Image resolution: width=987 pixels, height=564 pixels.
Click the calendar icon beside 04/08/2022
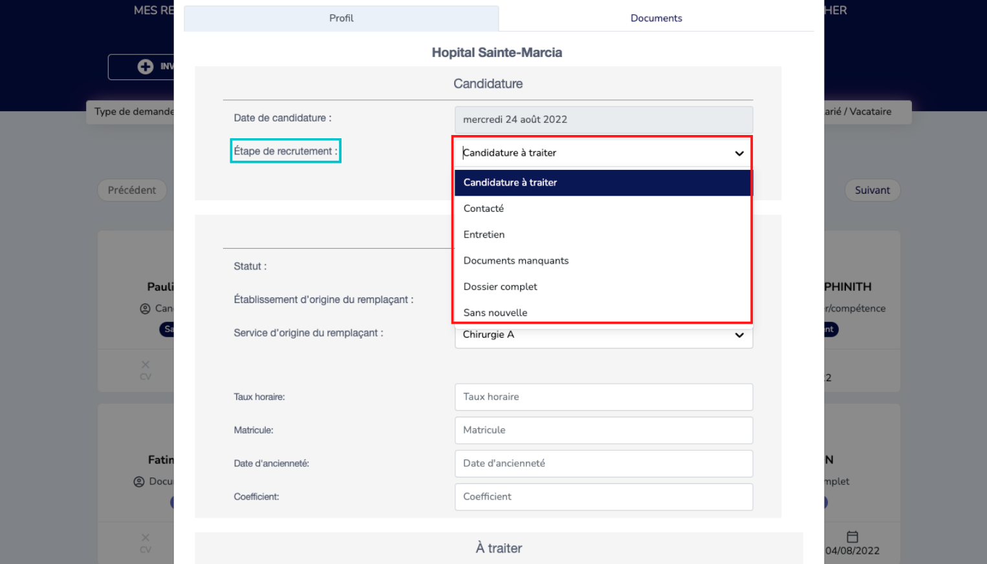click(x=852, y=537)
